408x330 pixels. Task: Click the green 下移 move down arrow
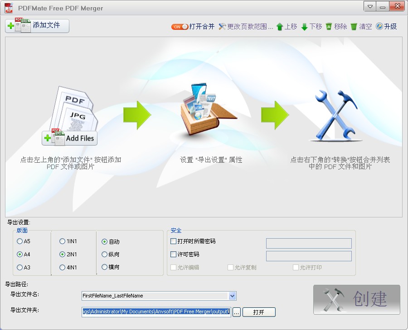pyautogui.click(x=305, y=27)
